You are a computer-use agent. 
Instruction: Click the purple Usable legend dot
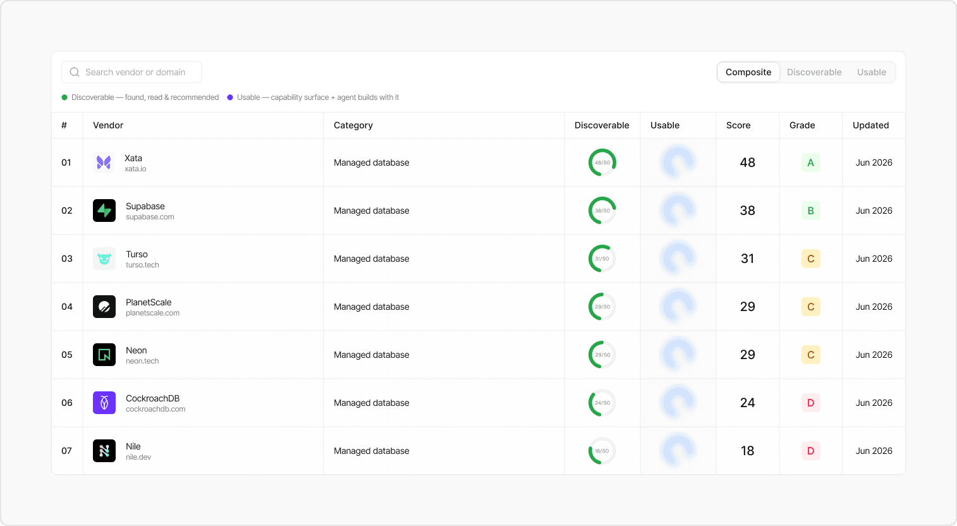point(230,97)
